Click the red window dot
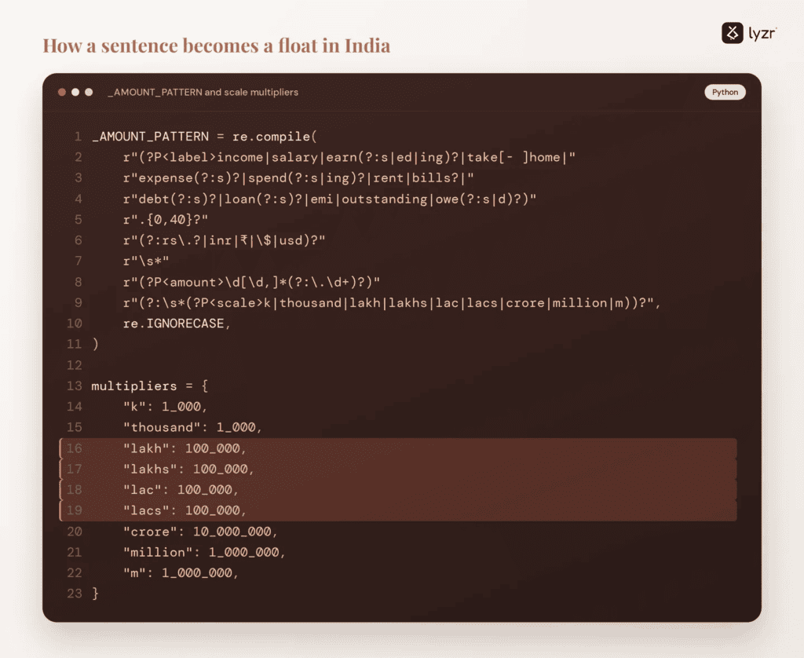Screen dimensions: 804x658 click(62, 93)
